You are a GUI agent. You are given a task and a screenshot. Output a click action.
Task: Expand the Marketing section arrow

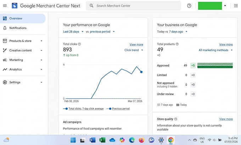click(x=41, y=60)
